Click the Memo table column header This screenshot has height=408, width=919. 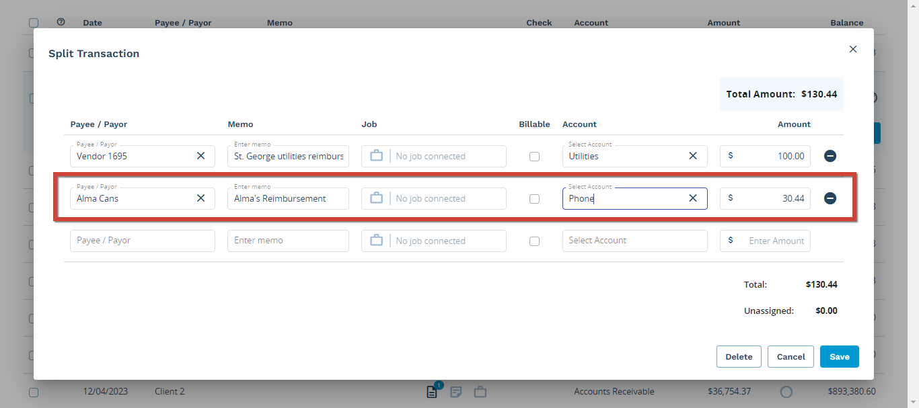[279, 23]
